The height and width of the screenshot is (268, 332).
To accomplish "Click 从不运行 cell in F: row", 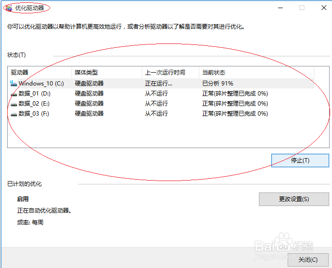I will pos(156,114).
